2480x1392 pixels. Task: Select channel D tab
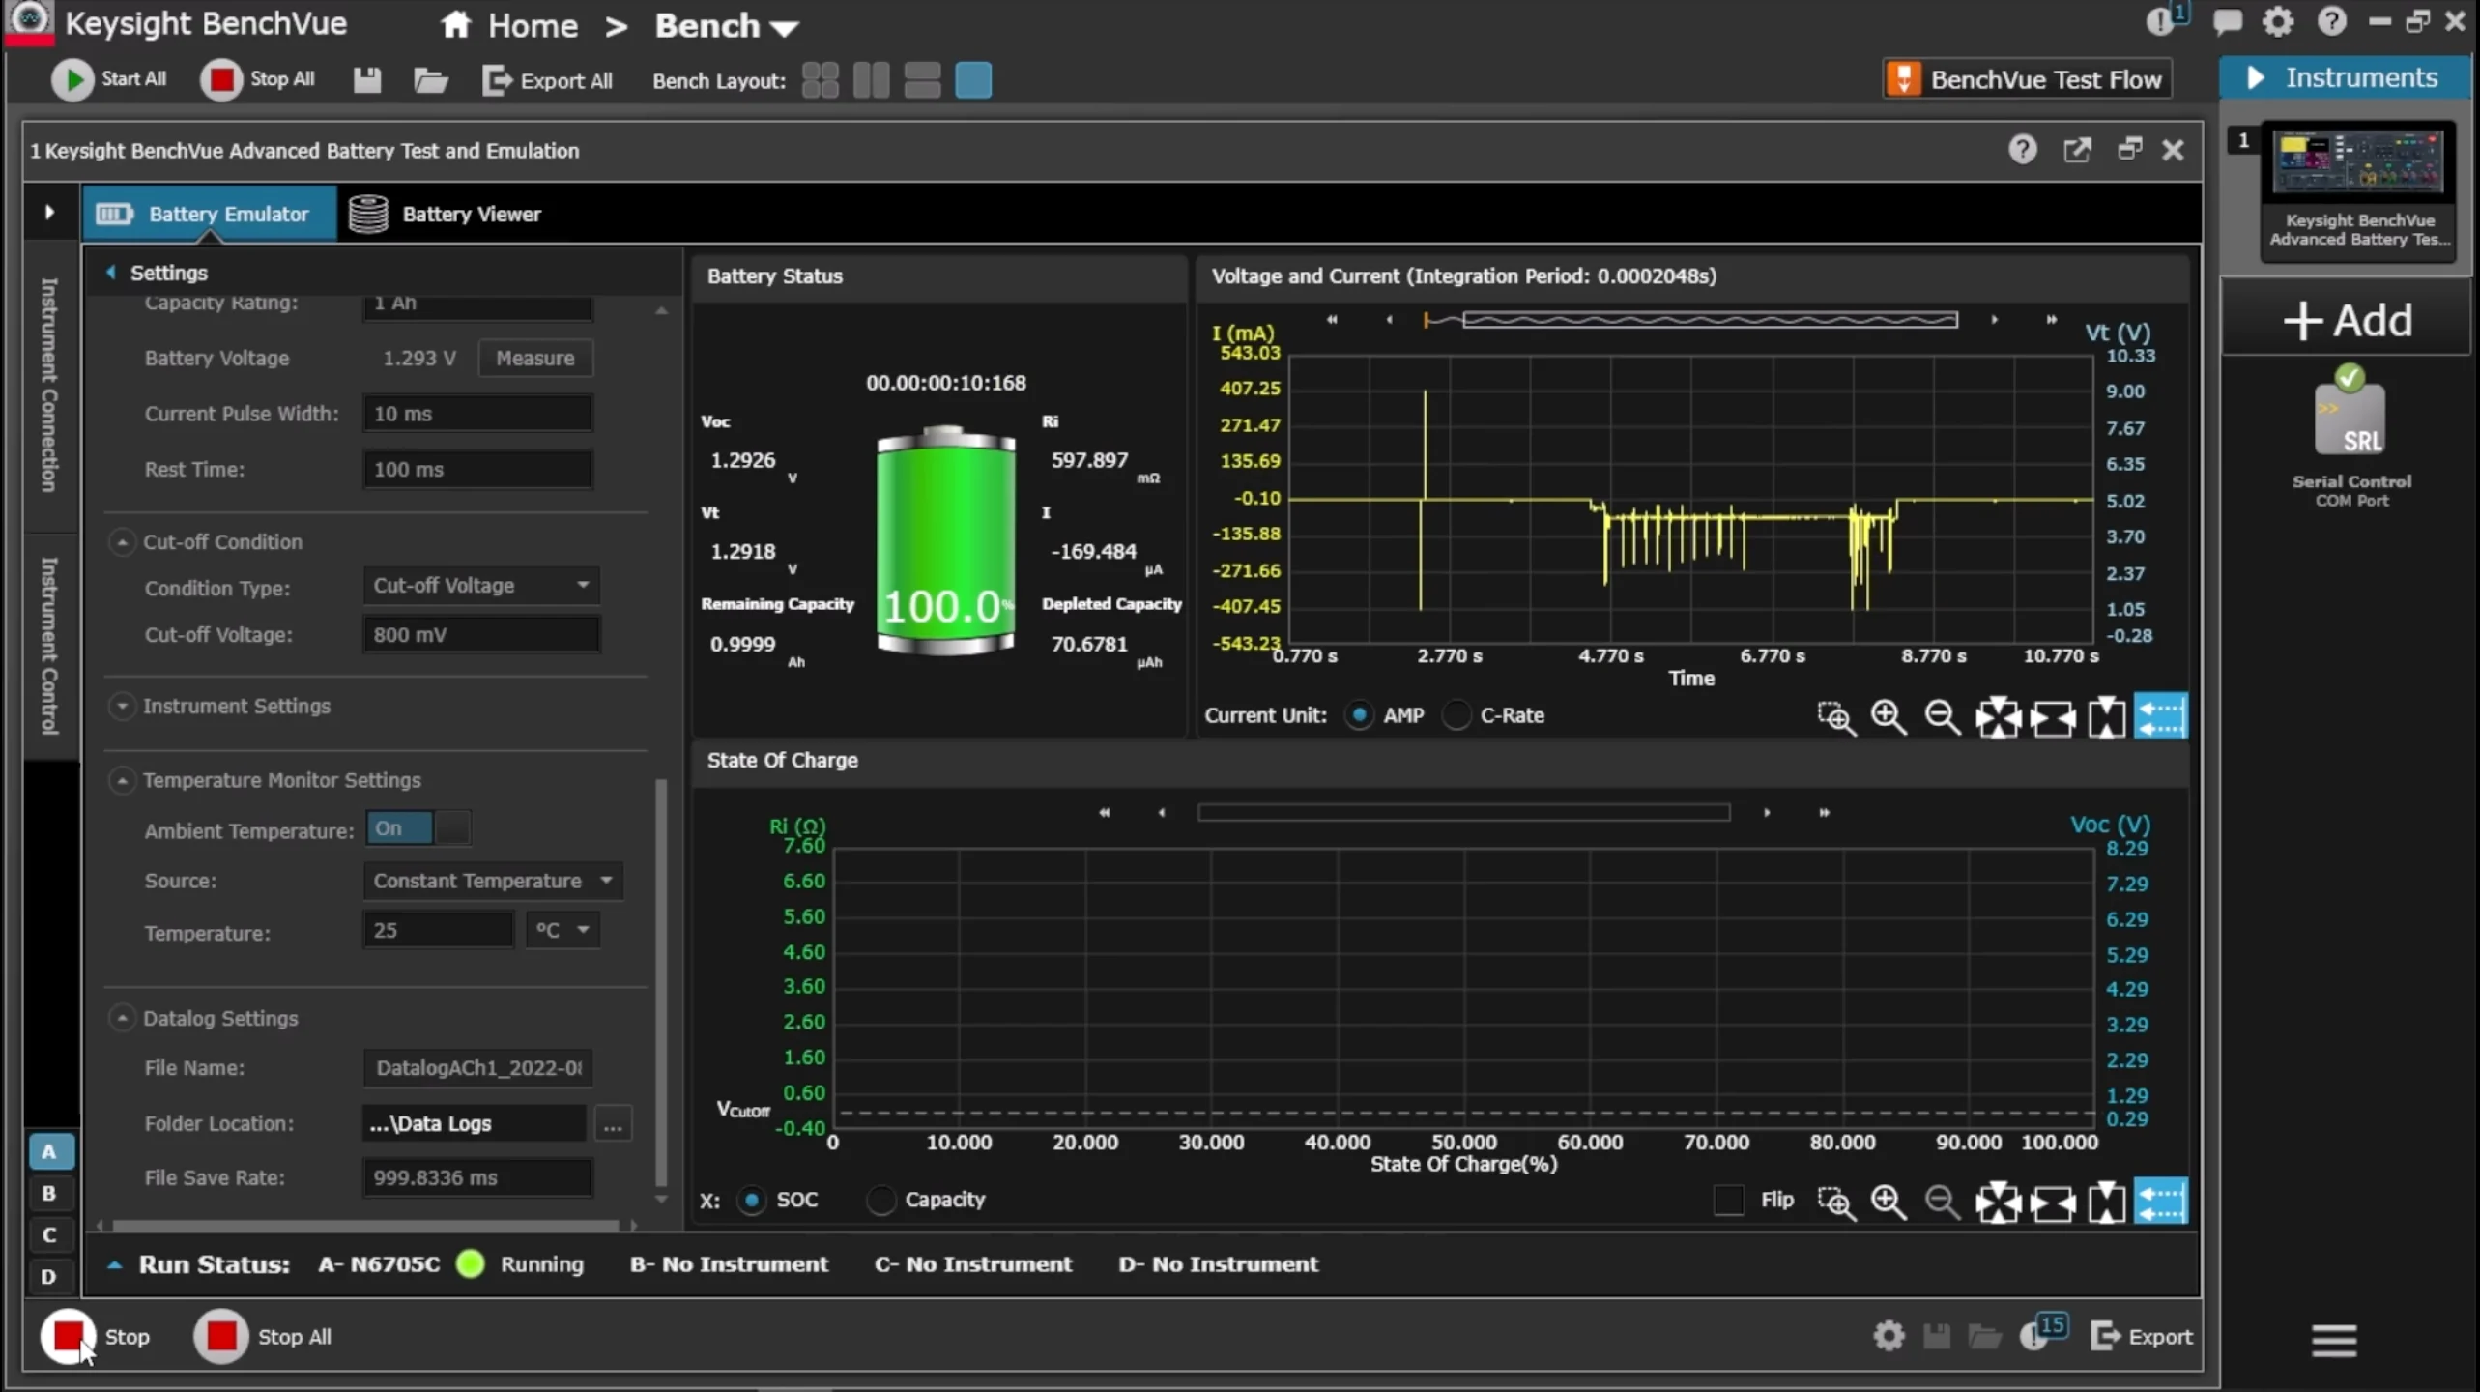49,1277
